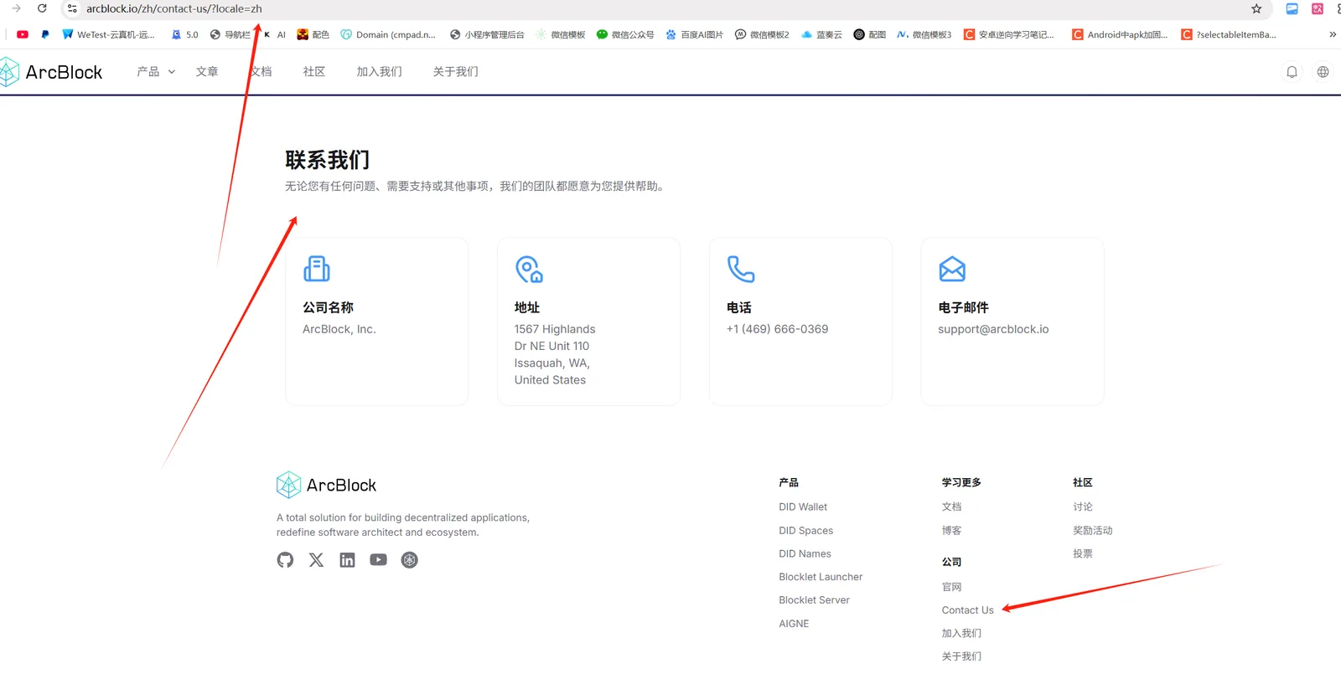Open the 投票 footer link

[1083, 553]
